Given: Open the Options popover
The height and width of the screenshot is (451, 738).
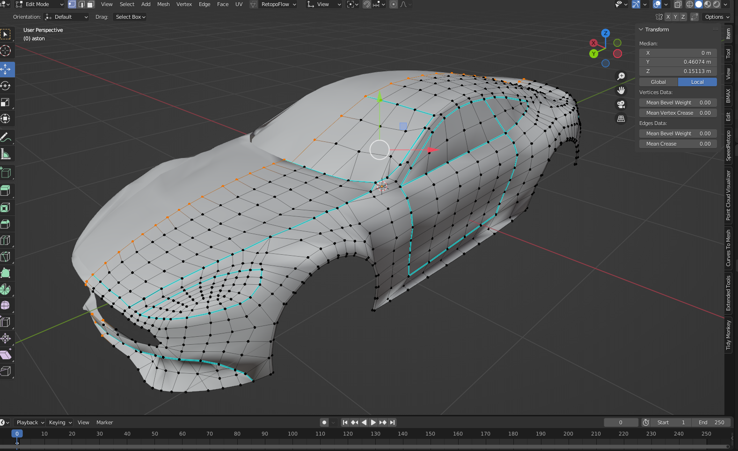Looking at the screenshot, I should click(x=716, y=17).
